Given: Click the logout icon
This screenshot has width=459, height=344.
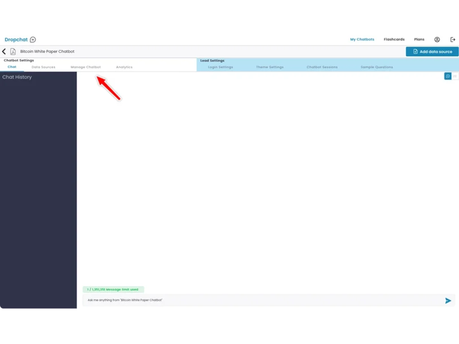Looking at the screenshot, I should coord(453,39).
